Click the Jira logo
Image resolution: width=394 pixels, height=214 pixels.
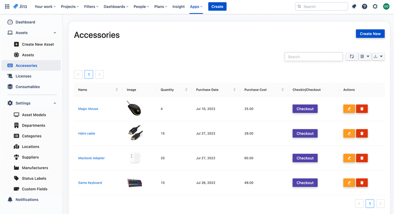click(20, 7)
